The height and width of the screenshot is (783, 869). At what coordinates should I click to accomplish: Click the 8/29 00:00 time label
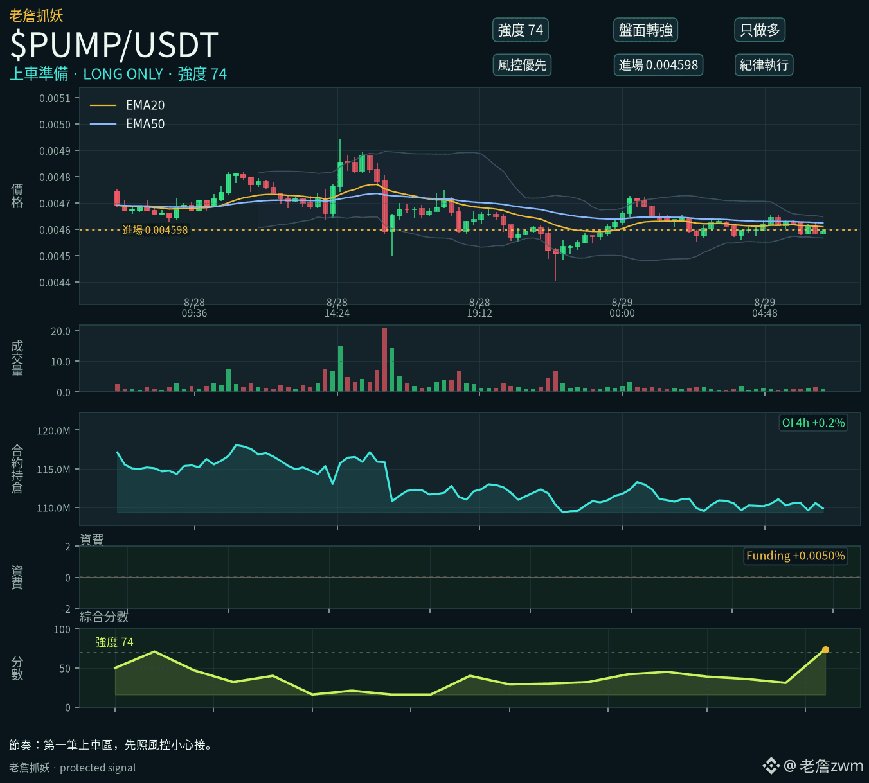coord(622,308)
